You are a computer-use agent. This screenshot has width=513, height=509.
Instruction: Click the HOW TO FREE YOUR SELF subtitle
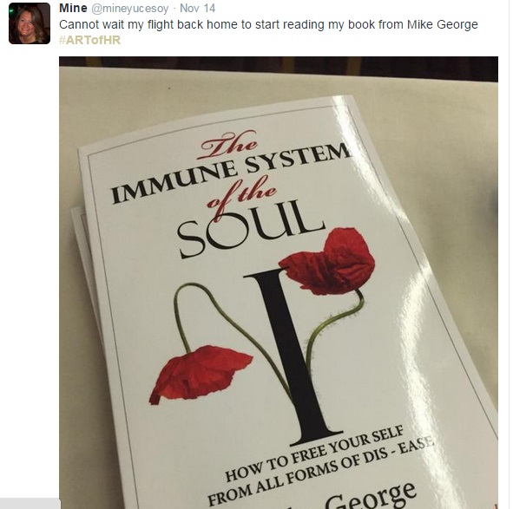(315, 454)
